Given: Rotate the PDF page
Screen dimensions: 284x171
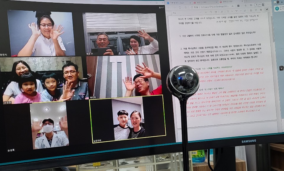Looking at the screenshot, I should click(x=211, y=12).
